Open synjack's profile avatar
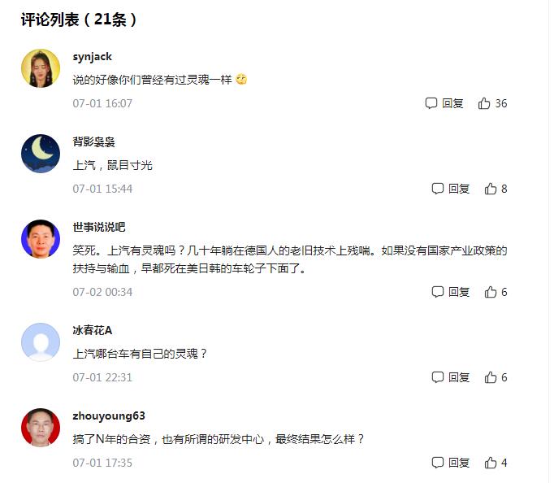The height and width of the screenshot is (483, 554). (x=41, y=68)
